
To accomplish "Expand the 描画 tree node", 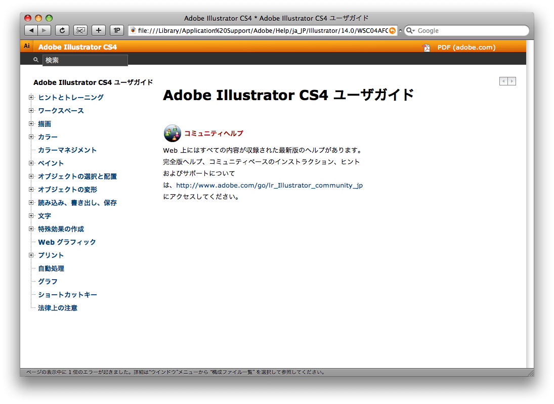I will click(31, 123).
